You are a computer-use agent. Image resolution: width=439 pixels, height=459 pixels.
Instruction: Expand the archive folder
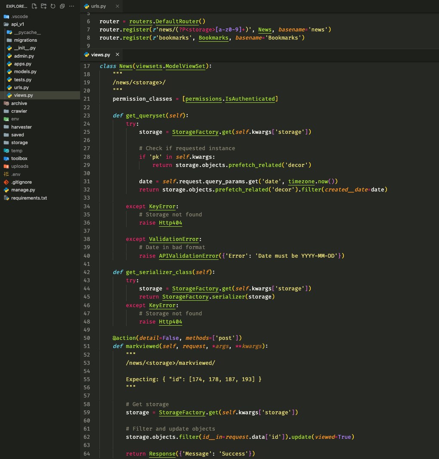(40, 103)
